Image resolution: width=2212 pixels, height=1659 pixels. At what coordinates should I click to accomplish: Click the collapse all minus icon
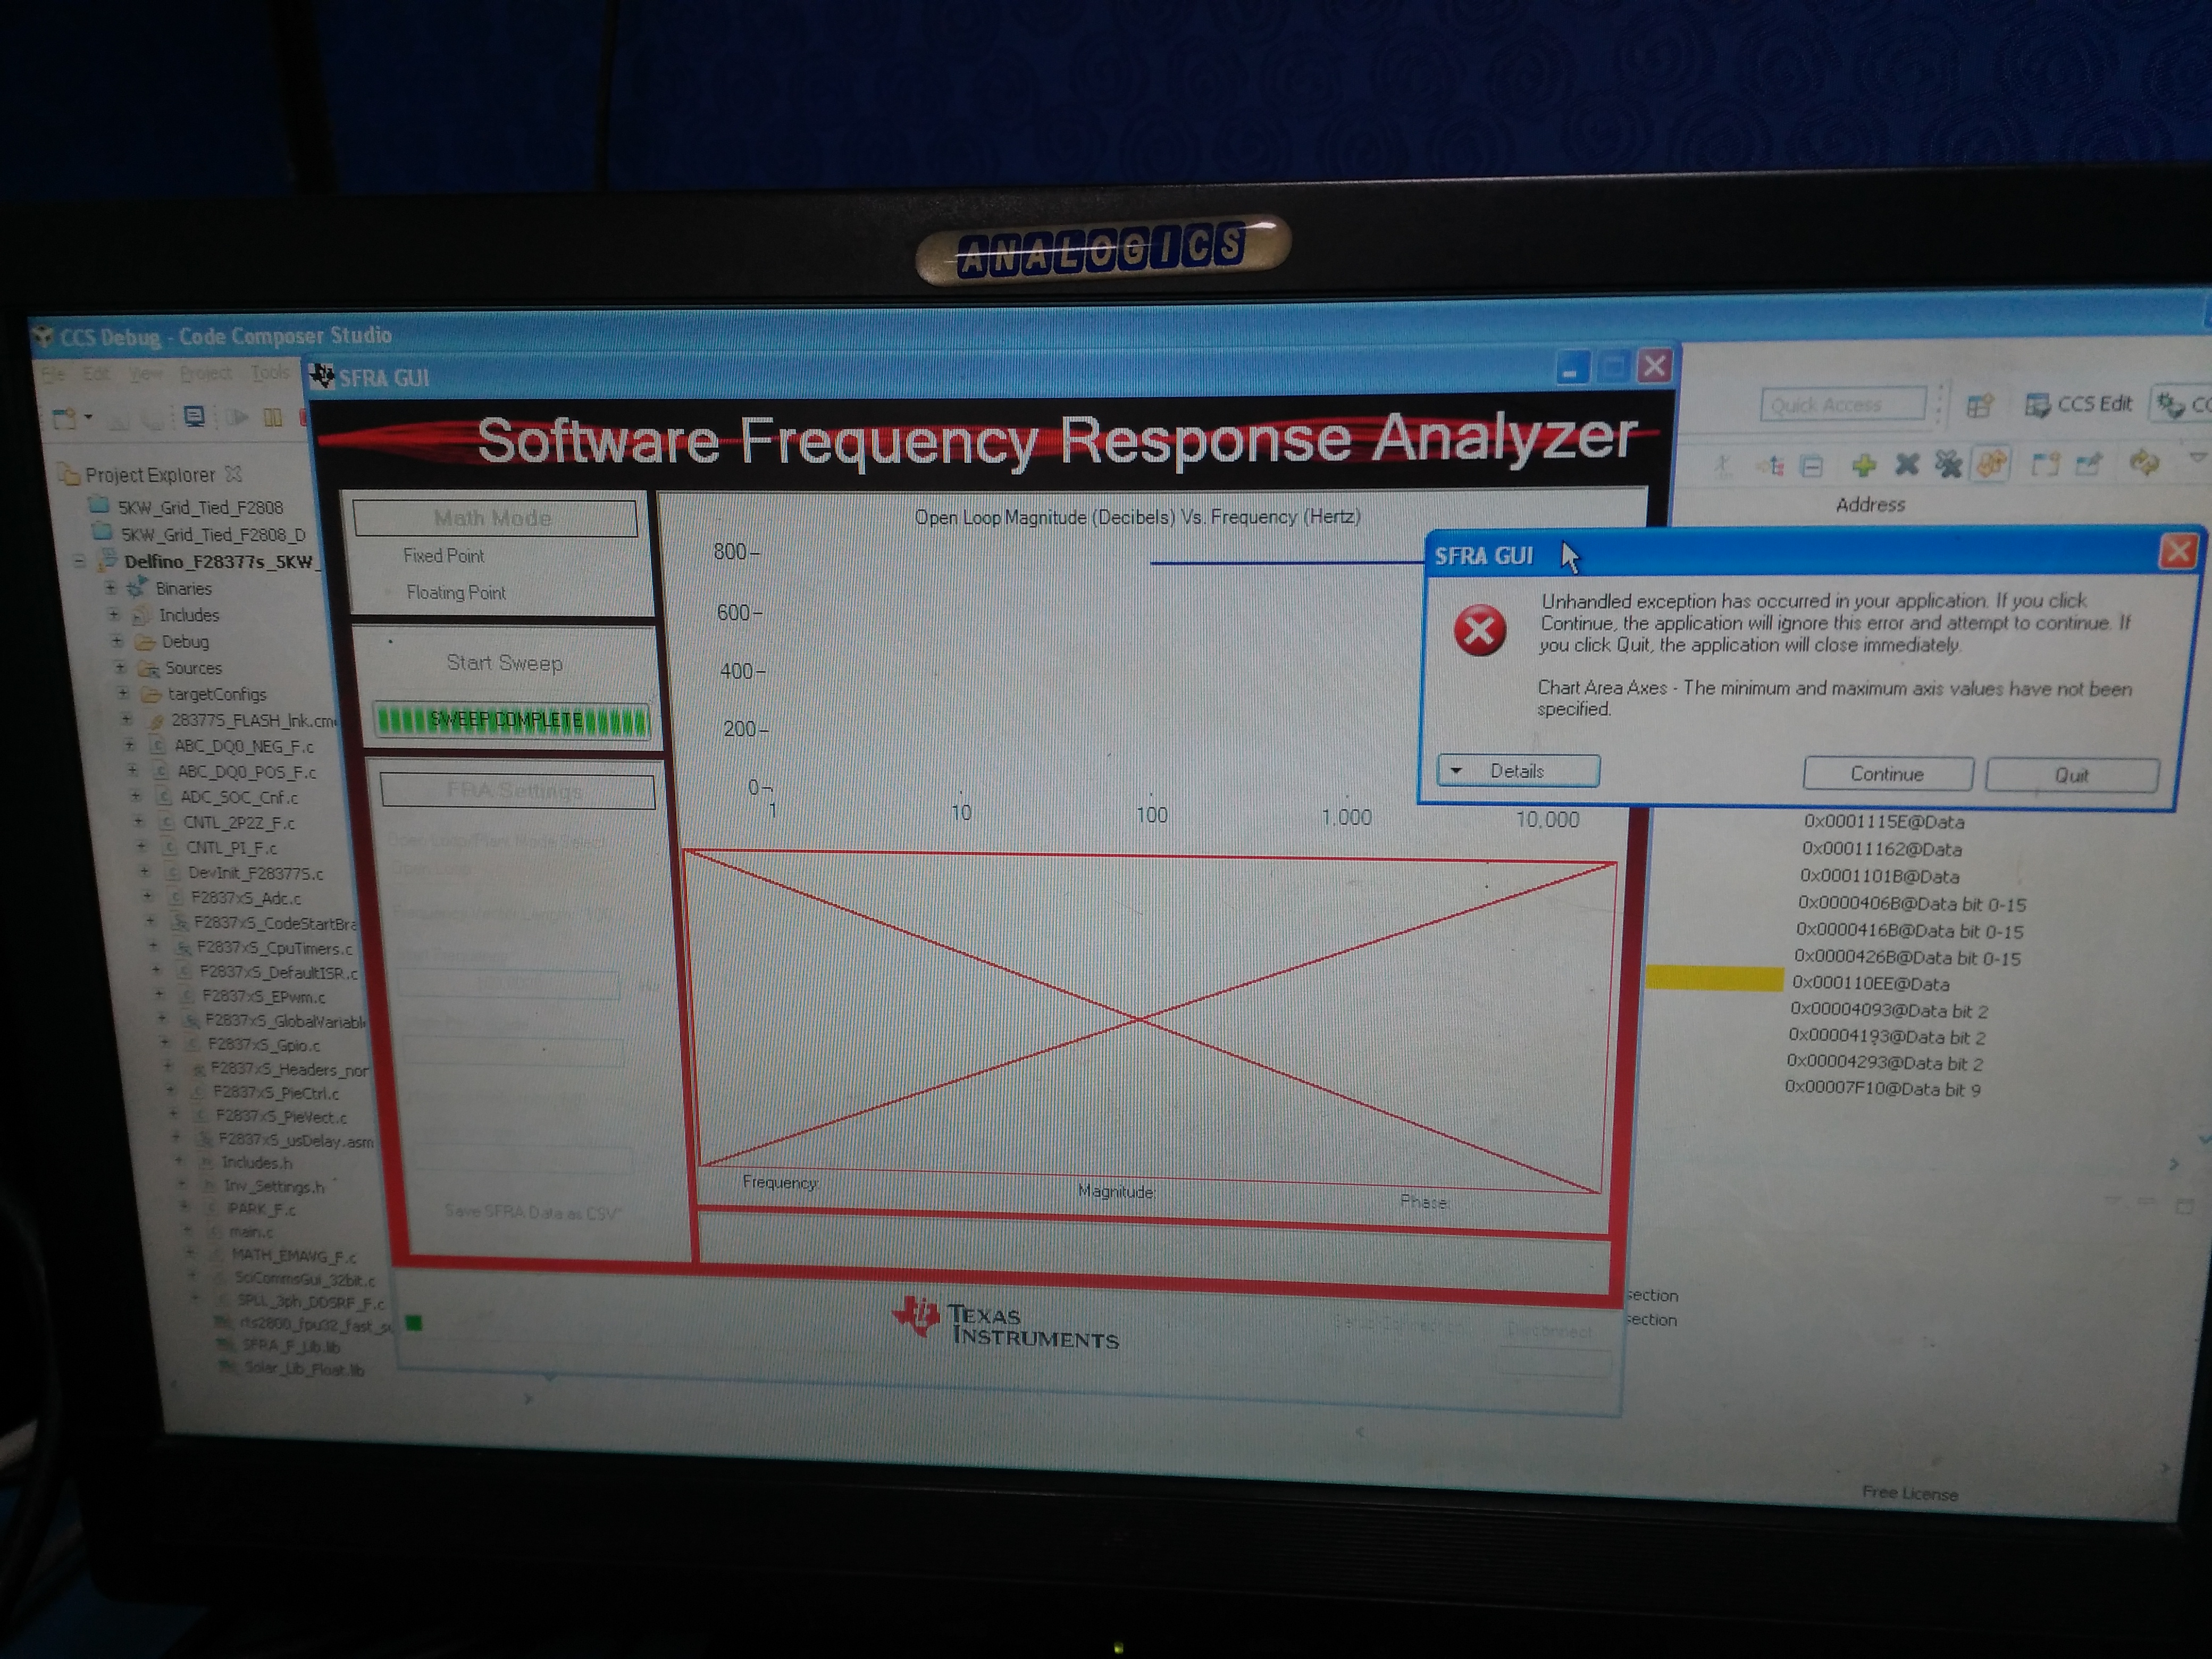click(1812, 466)
